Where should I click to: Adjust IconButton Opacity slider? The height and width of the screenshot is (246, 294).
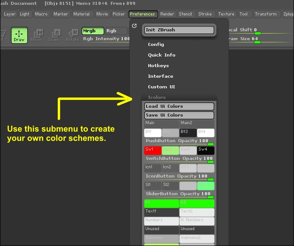click(179, 178)
